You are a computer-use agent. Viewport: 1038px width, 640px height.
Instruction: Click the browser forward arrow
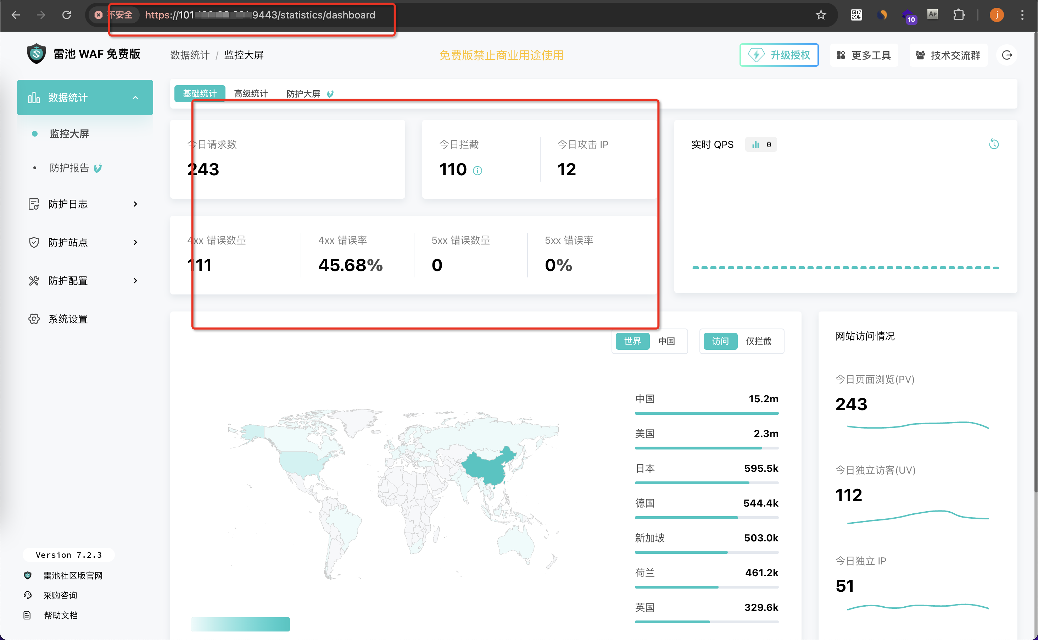point(41,15)
